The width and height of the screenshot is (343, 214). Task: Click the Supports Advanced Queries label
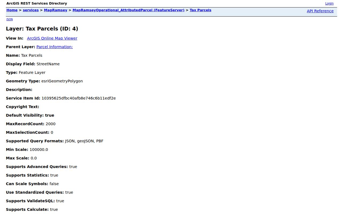[37, 167]
